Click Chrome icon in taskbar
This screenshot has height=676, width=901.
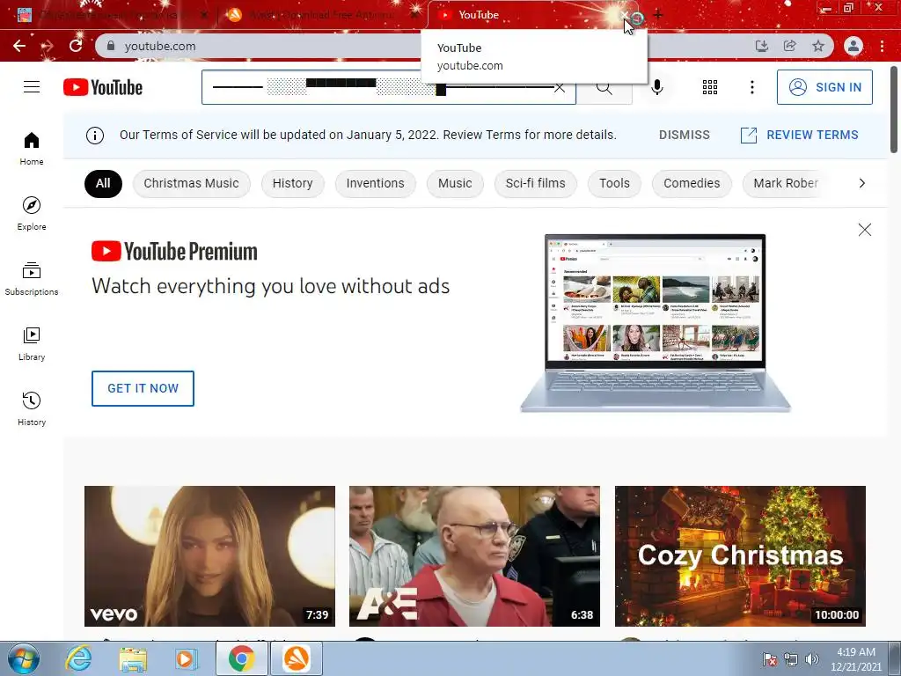point(241,658)
